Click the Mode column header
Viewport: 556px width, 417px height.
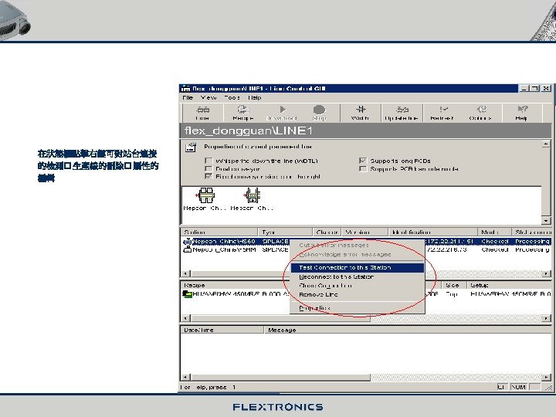pyautogui.click(x=495, y=232)
